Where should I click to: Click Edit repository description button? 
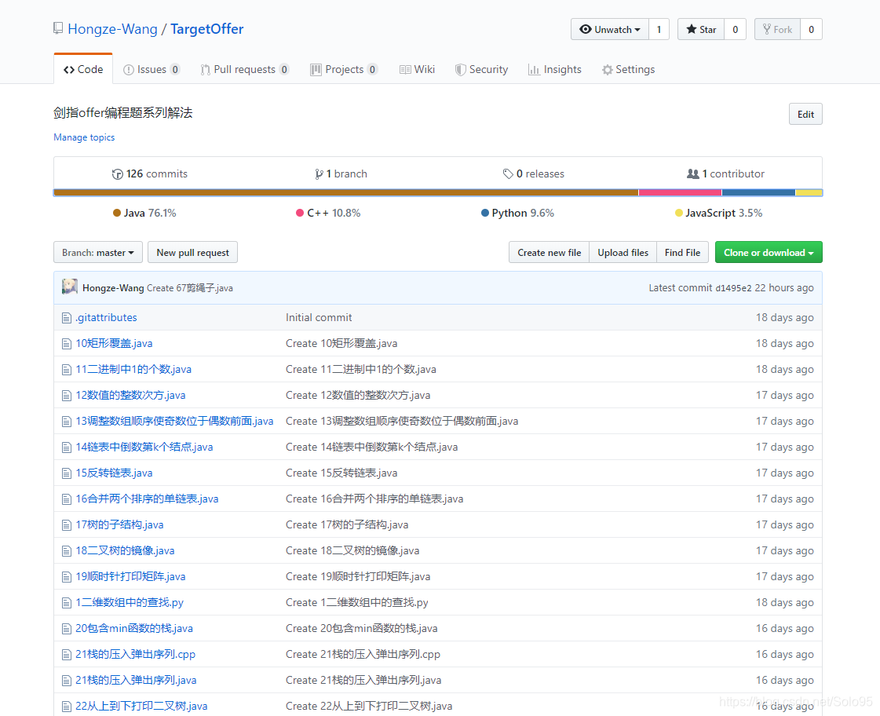tap(805, 114)
